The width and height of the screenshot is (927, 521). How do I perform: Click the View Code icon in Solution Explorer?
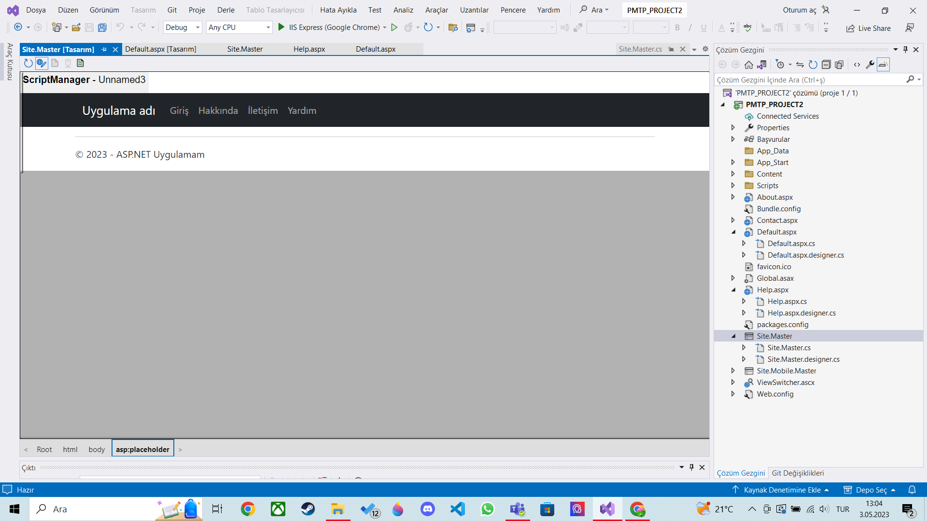click(857, 65)
